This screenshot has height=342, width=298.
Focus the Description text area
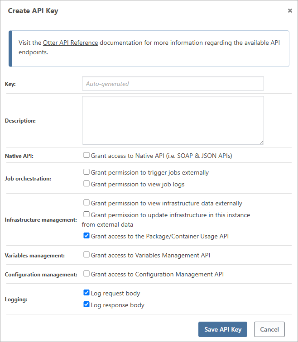pos(173,120)
